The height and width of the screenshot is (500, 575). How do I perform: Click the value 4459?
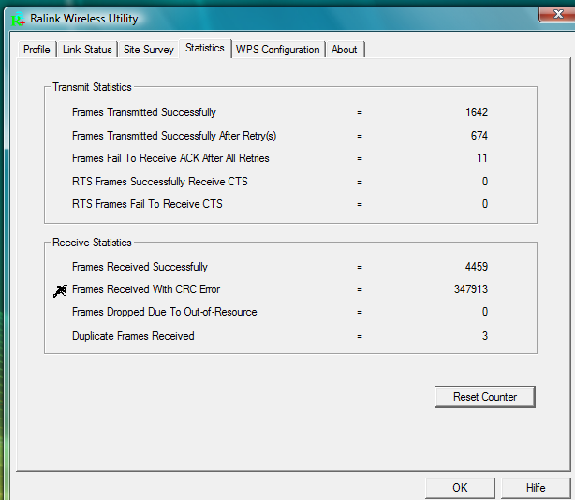tap(477, 267)
